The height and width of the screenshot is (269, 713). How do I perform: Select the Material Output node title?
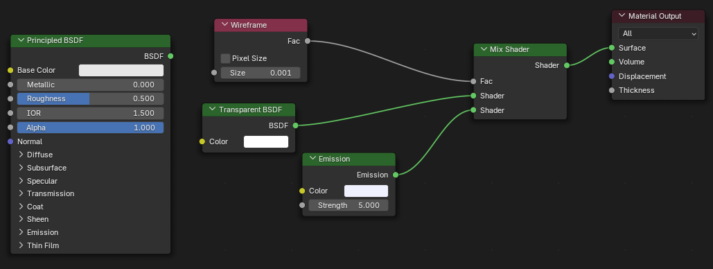[655, 16]
